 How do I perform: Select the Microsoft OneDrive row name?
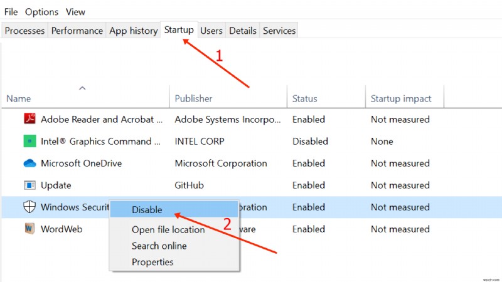pyautogui.click(x=82, y=164)
